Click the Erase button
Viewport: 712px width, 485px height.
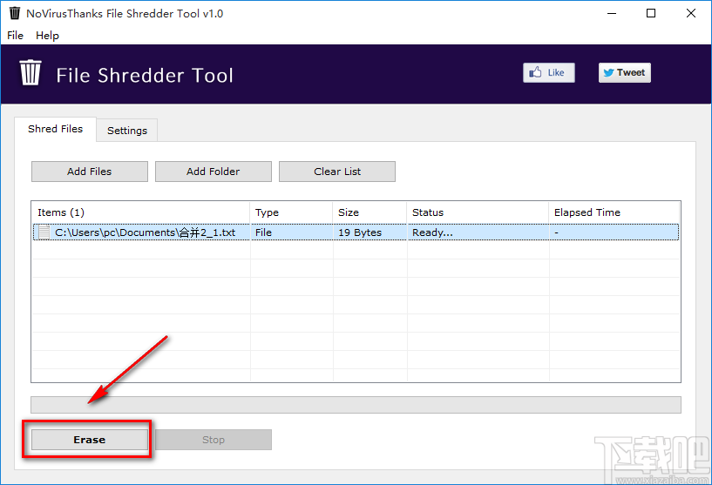pos(90,440)
